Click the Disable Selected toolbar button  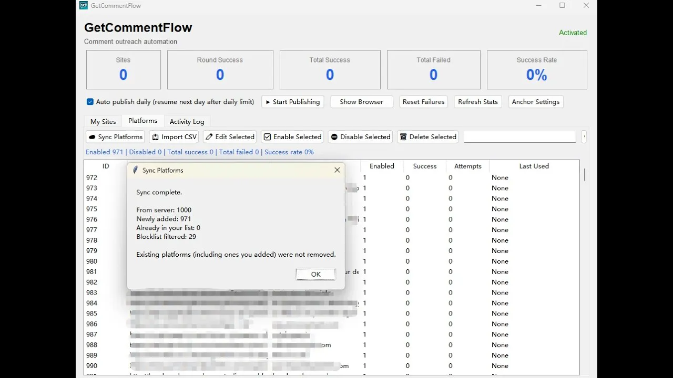[x=360, y=137]
